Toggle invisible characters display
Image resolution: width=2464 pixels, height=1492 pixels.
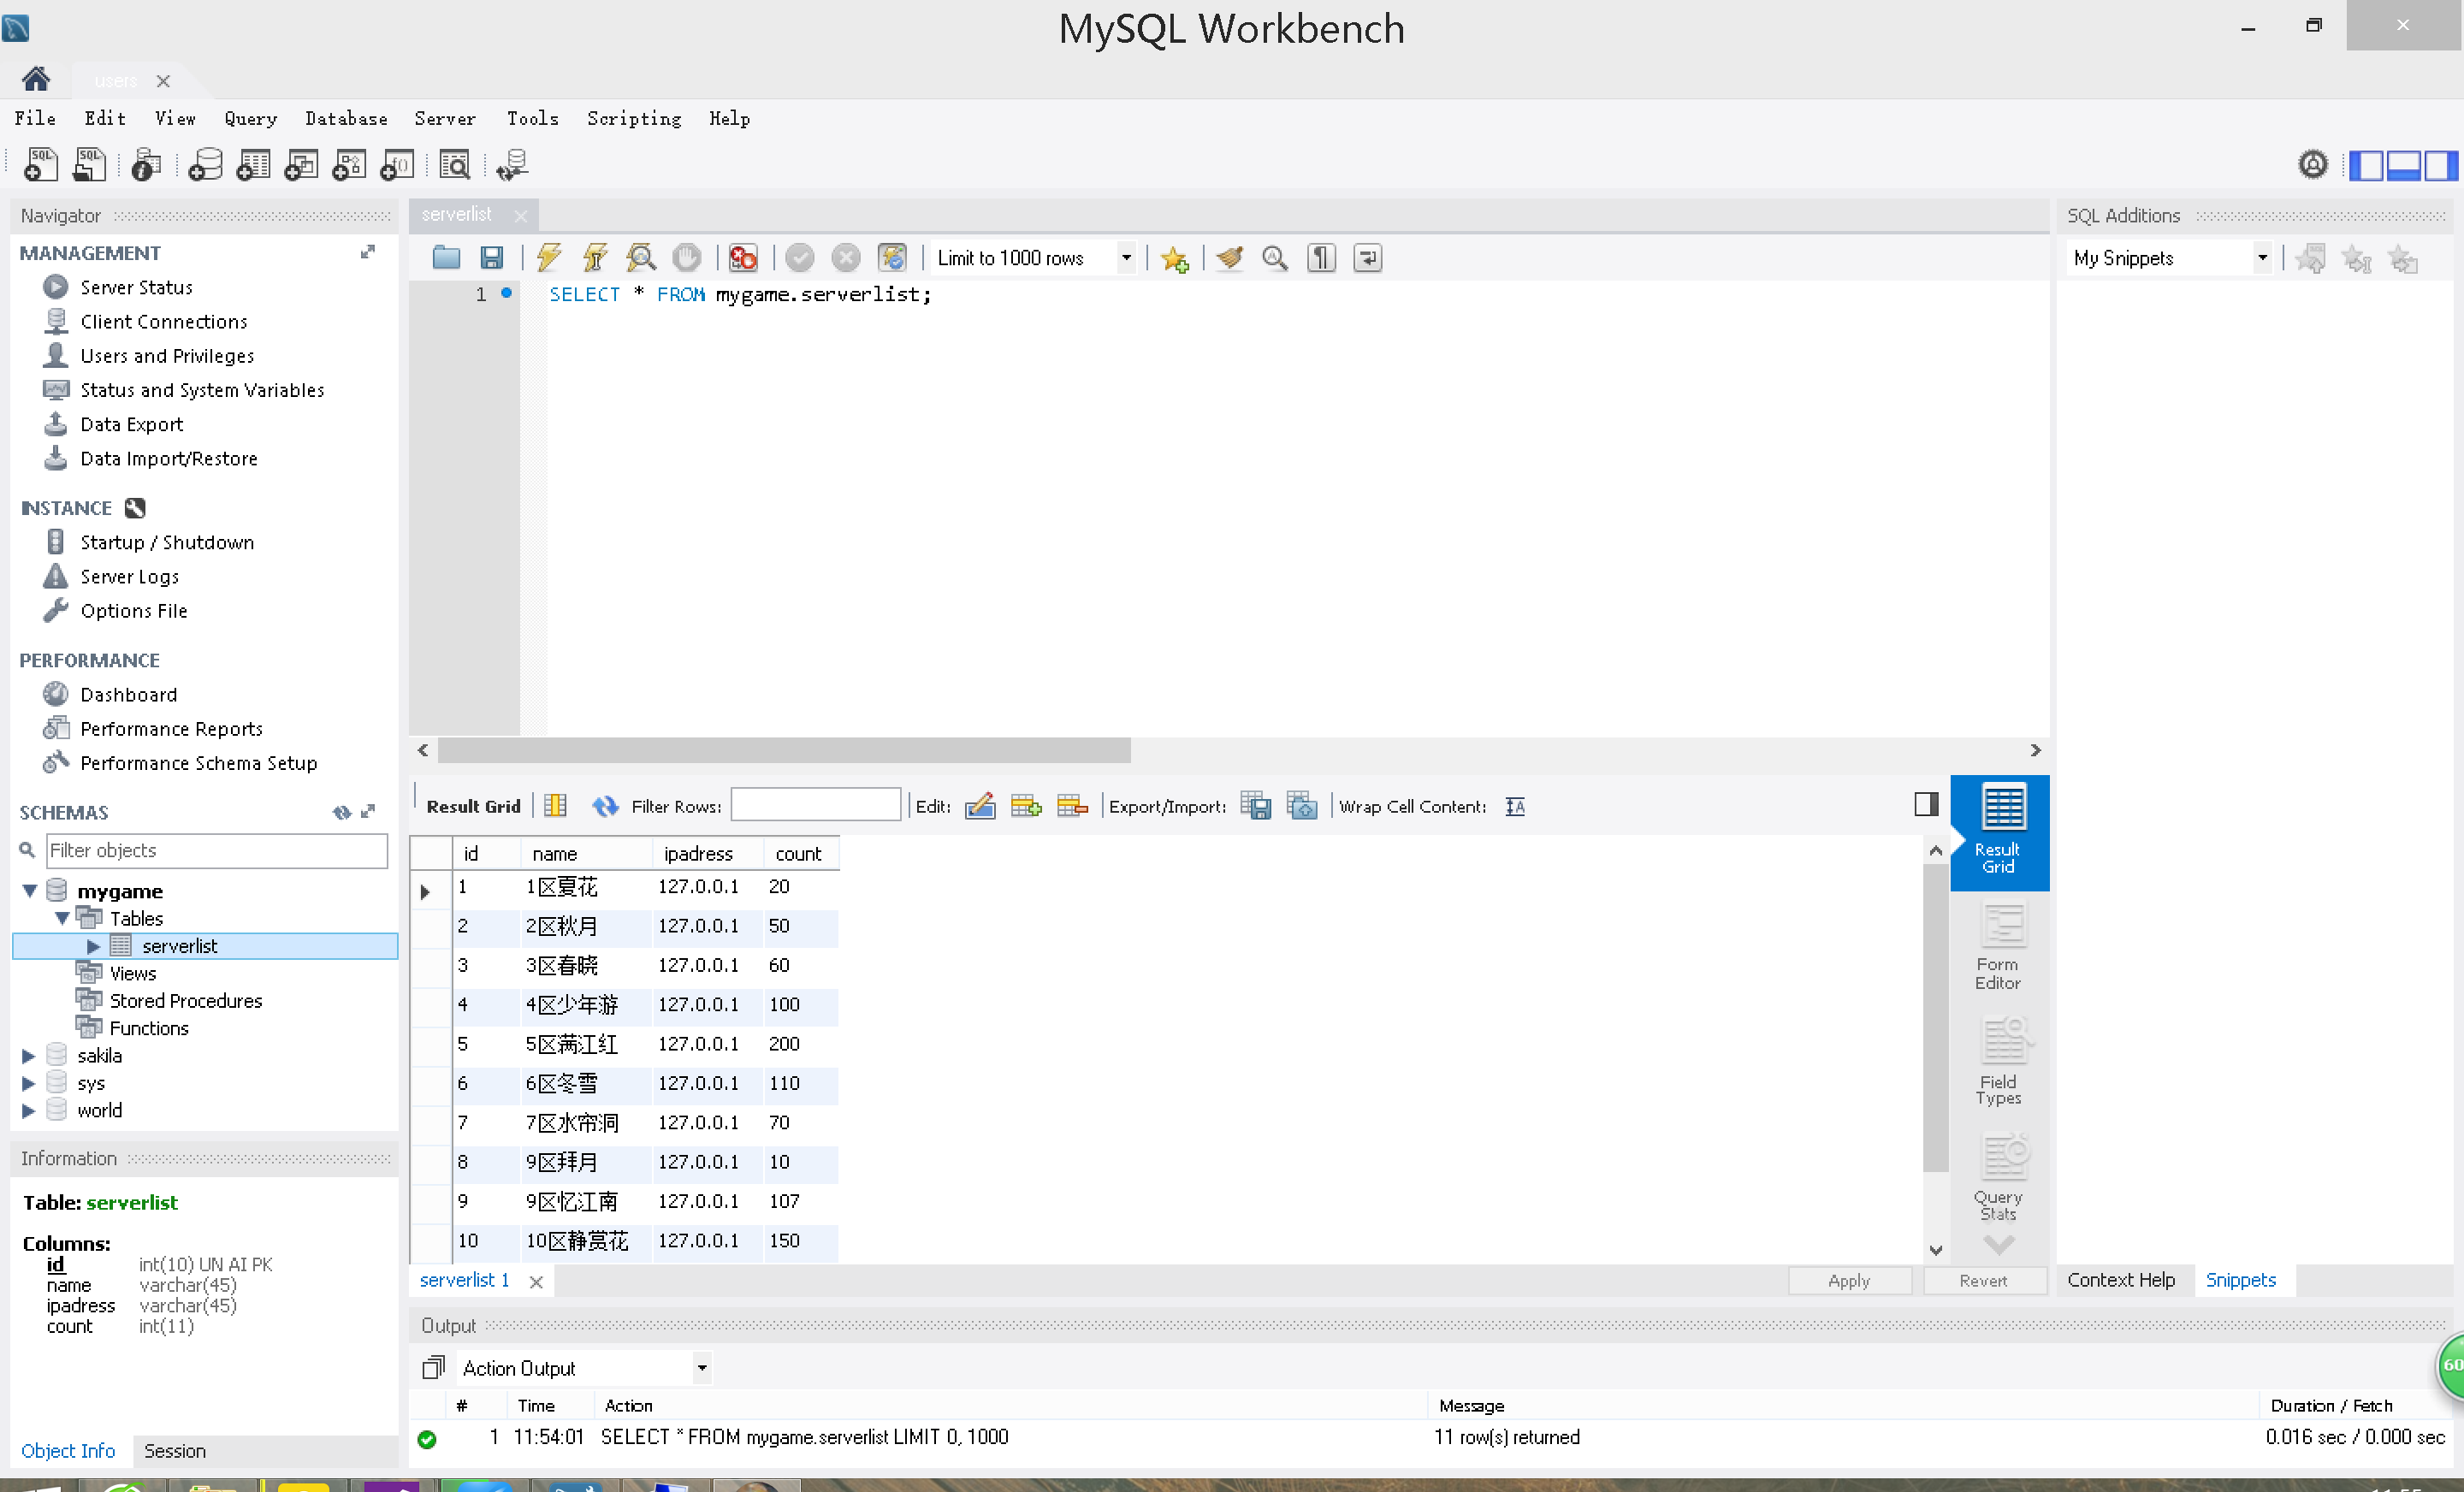1321,258
